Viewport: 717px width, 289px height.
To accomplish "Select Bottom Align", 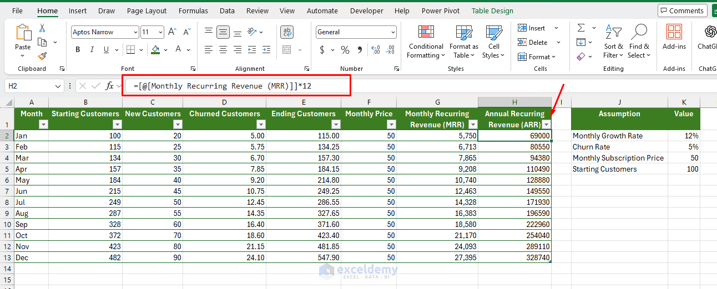I will (x=237, y=32).
